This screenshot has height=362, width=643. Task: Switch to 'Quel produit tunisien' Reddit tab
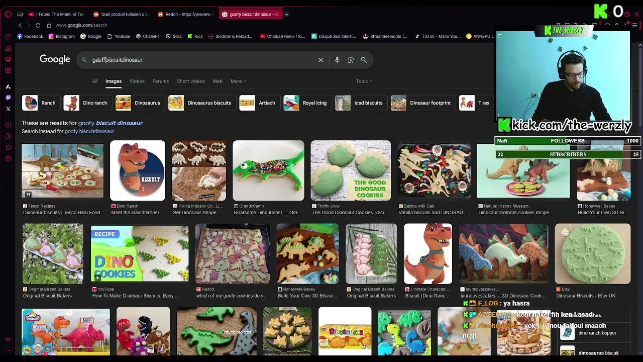121,14
